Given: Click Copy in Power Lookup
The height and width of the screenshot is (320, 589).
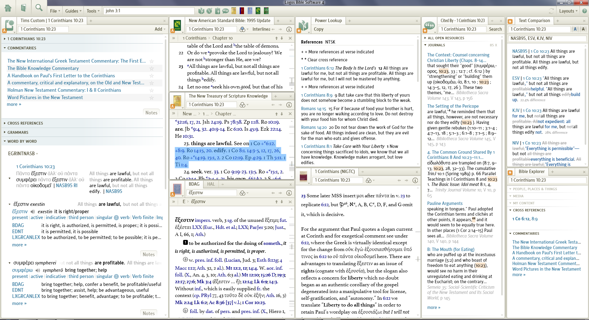Looking at the screenshot, I should [319, 29].
